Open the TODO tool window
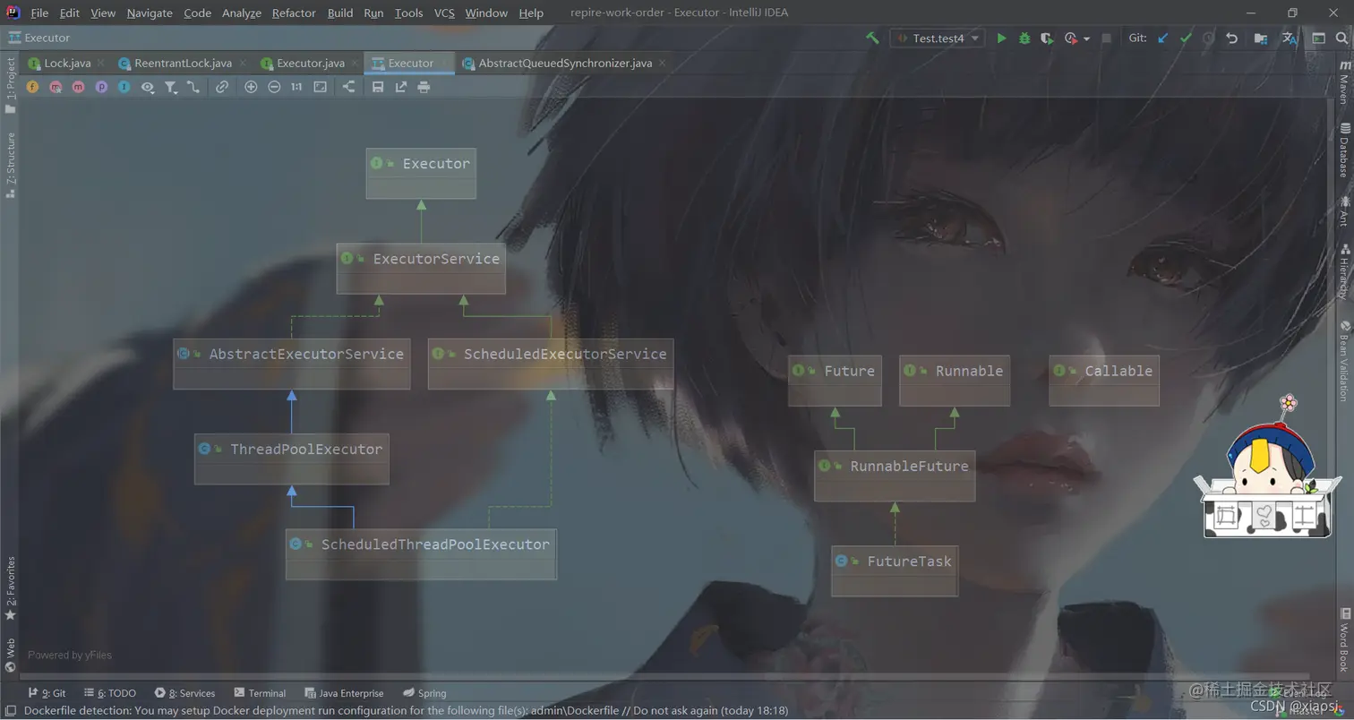 pyautogui.click(x=109, y=693)
